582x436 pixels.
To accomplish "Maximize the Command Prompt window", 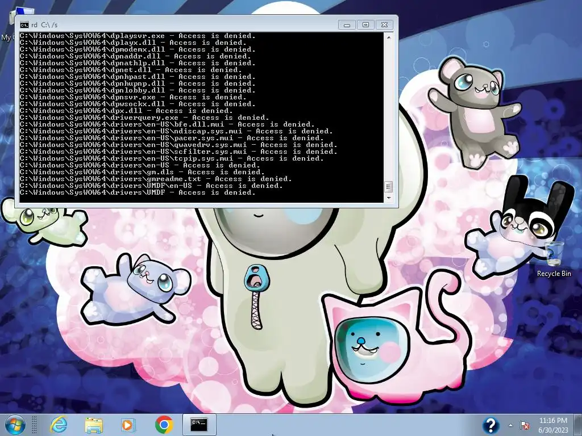I will point(365,25).
